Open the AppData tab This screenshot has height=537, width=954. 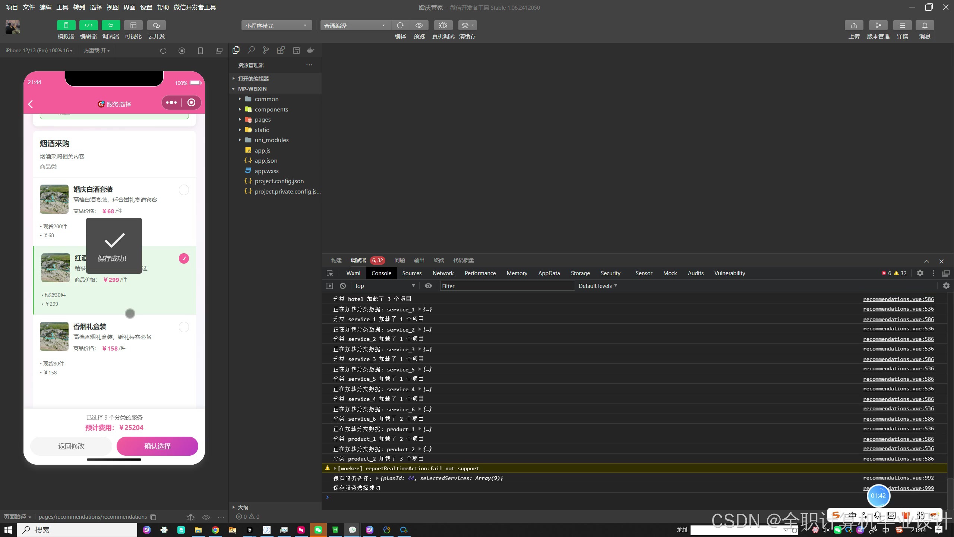click(x=549, y=273)
